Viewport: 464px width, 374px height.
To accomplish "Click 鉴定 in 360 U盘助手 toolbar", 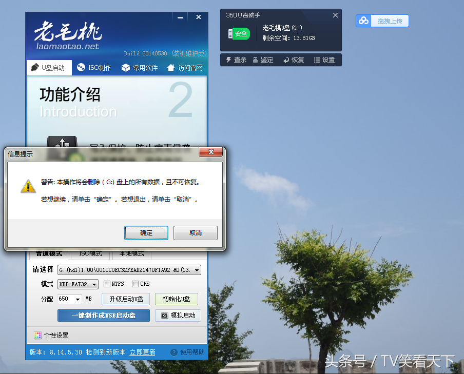I will click(x=263, y=60).
